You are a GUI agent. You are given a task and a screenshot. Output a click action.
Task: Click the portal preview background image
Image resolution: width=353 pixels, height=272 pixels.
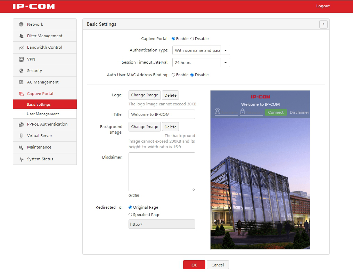260,184
